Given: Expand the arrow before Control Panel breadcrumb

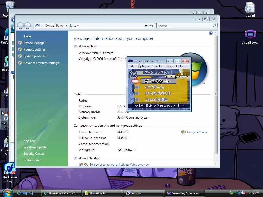Looking at the screenshot, I should click(x=42, y=26).
